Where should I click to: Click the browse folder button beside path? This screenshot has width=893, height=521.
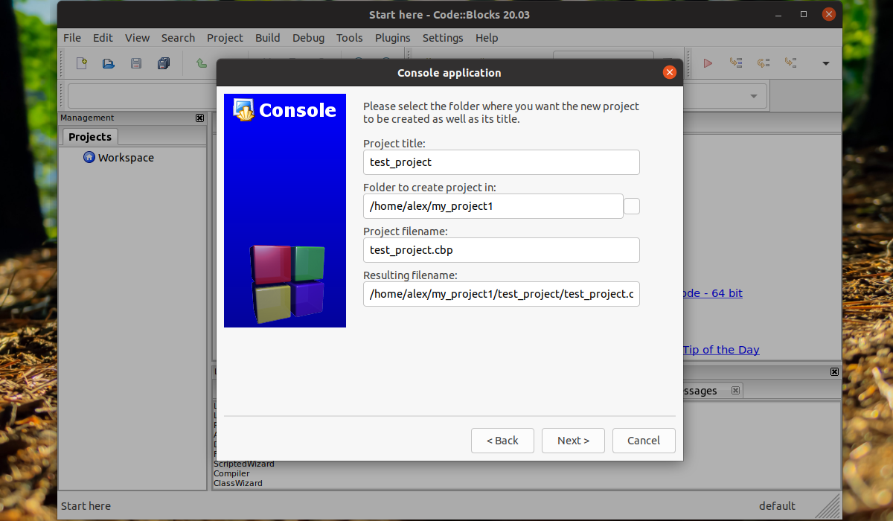[632, 206]
